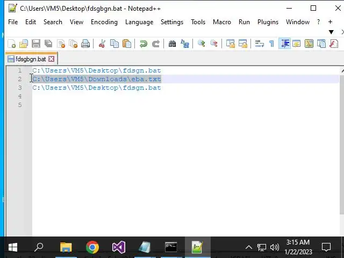Open Visual Studio from the taskbar
Screen dimensions: 344x258
119,247
